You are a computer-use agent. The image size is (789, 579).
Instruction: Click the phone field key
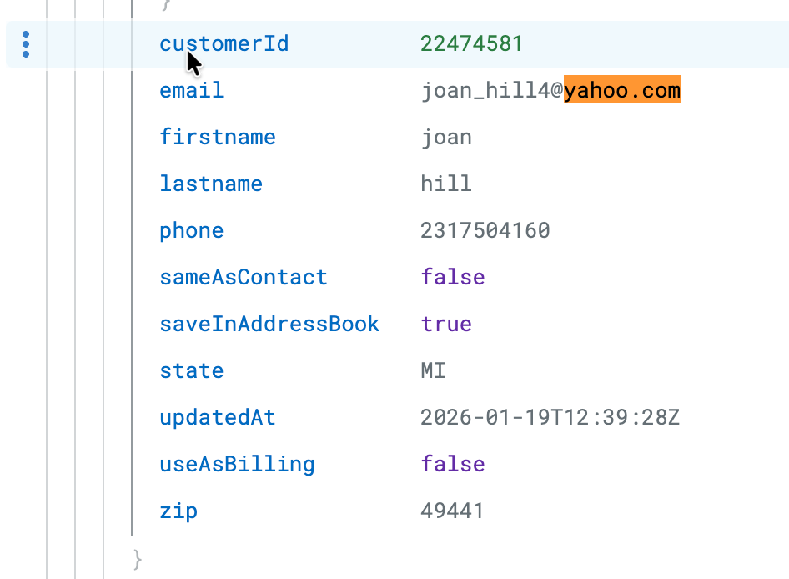click(x=192, y=230)
